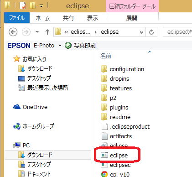This screenshot has width=192, height=177.
Task: Click the configuration folder icon
Action: pos(104,69)
